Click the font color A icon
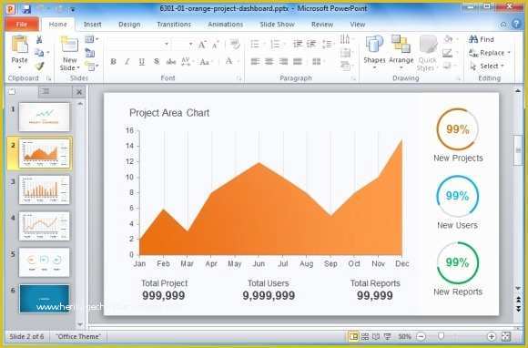 coord(228,61)
